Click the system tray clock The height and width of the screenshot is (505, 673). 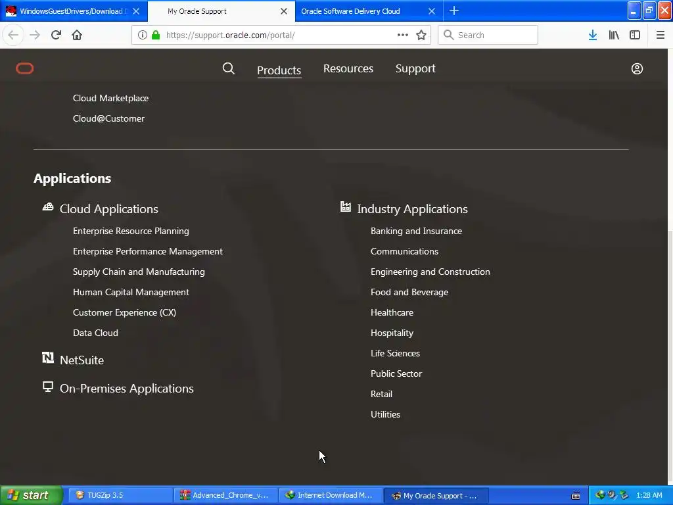pos(649,495)
